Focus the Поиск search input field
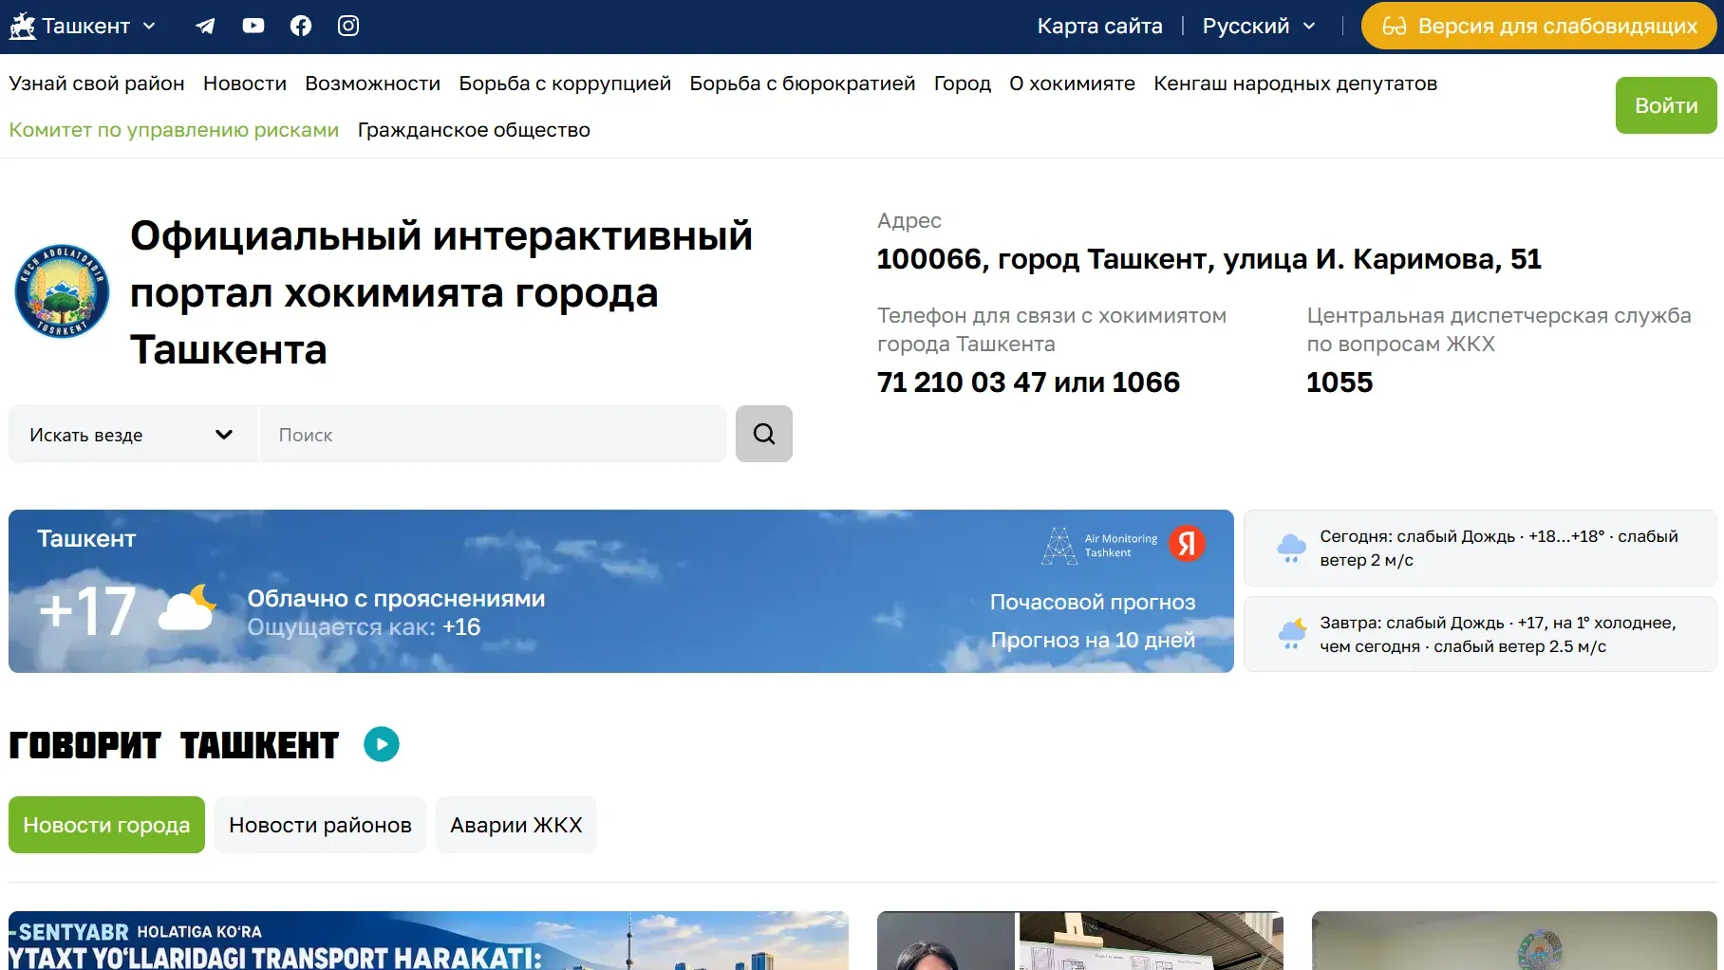The width and height of the screenshot is (1724, 970). [493, 435]
